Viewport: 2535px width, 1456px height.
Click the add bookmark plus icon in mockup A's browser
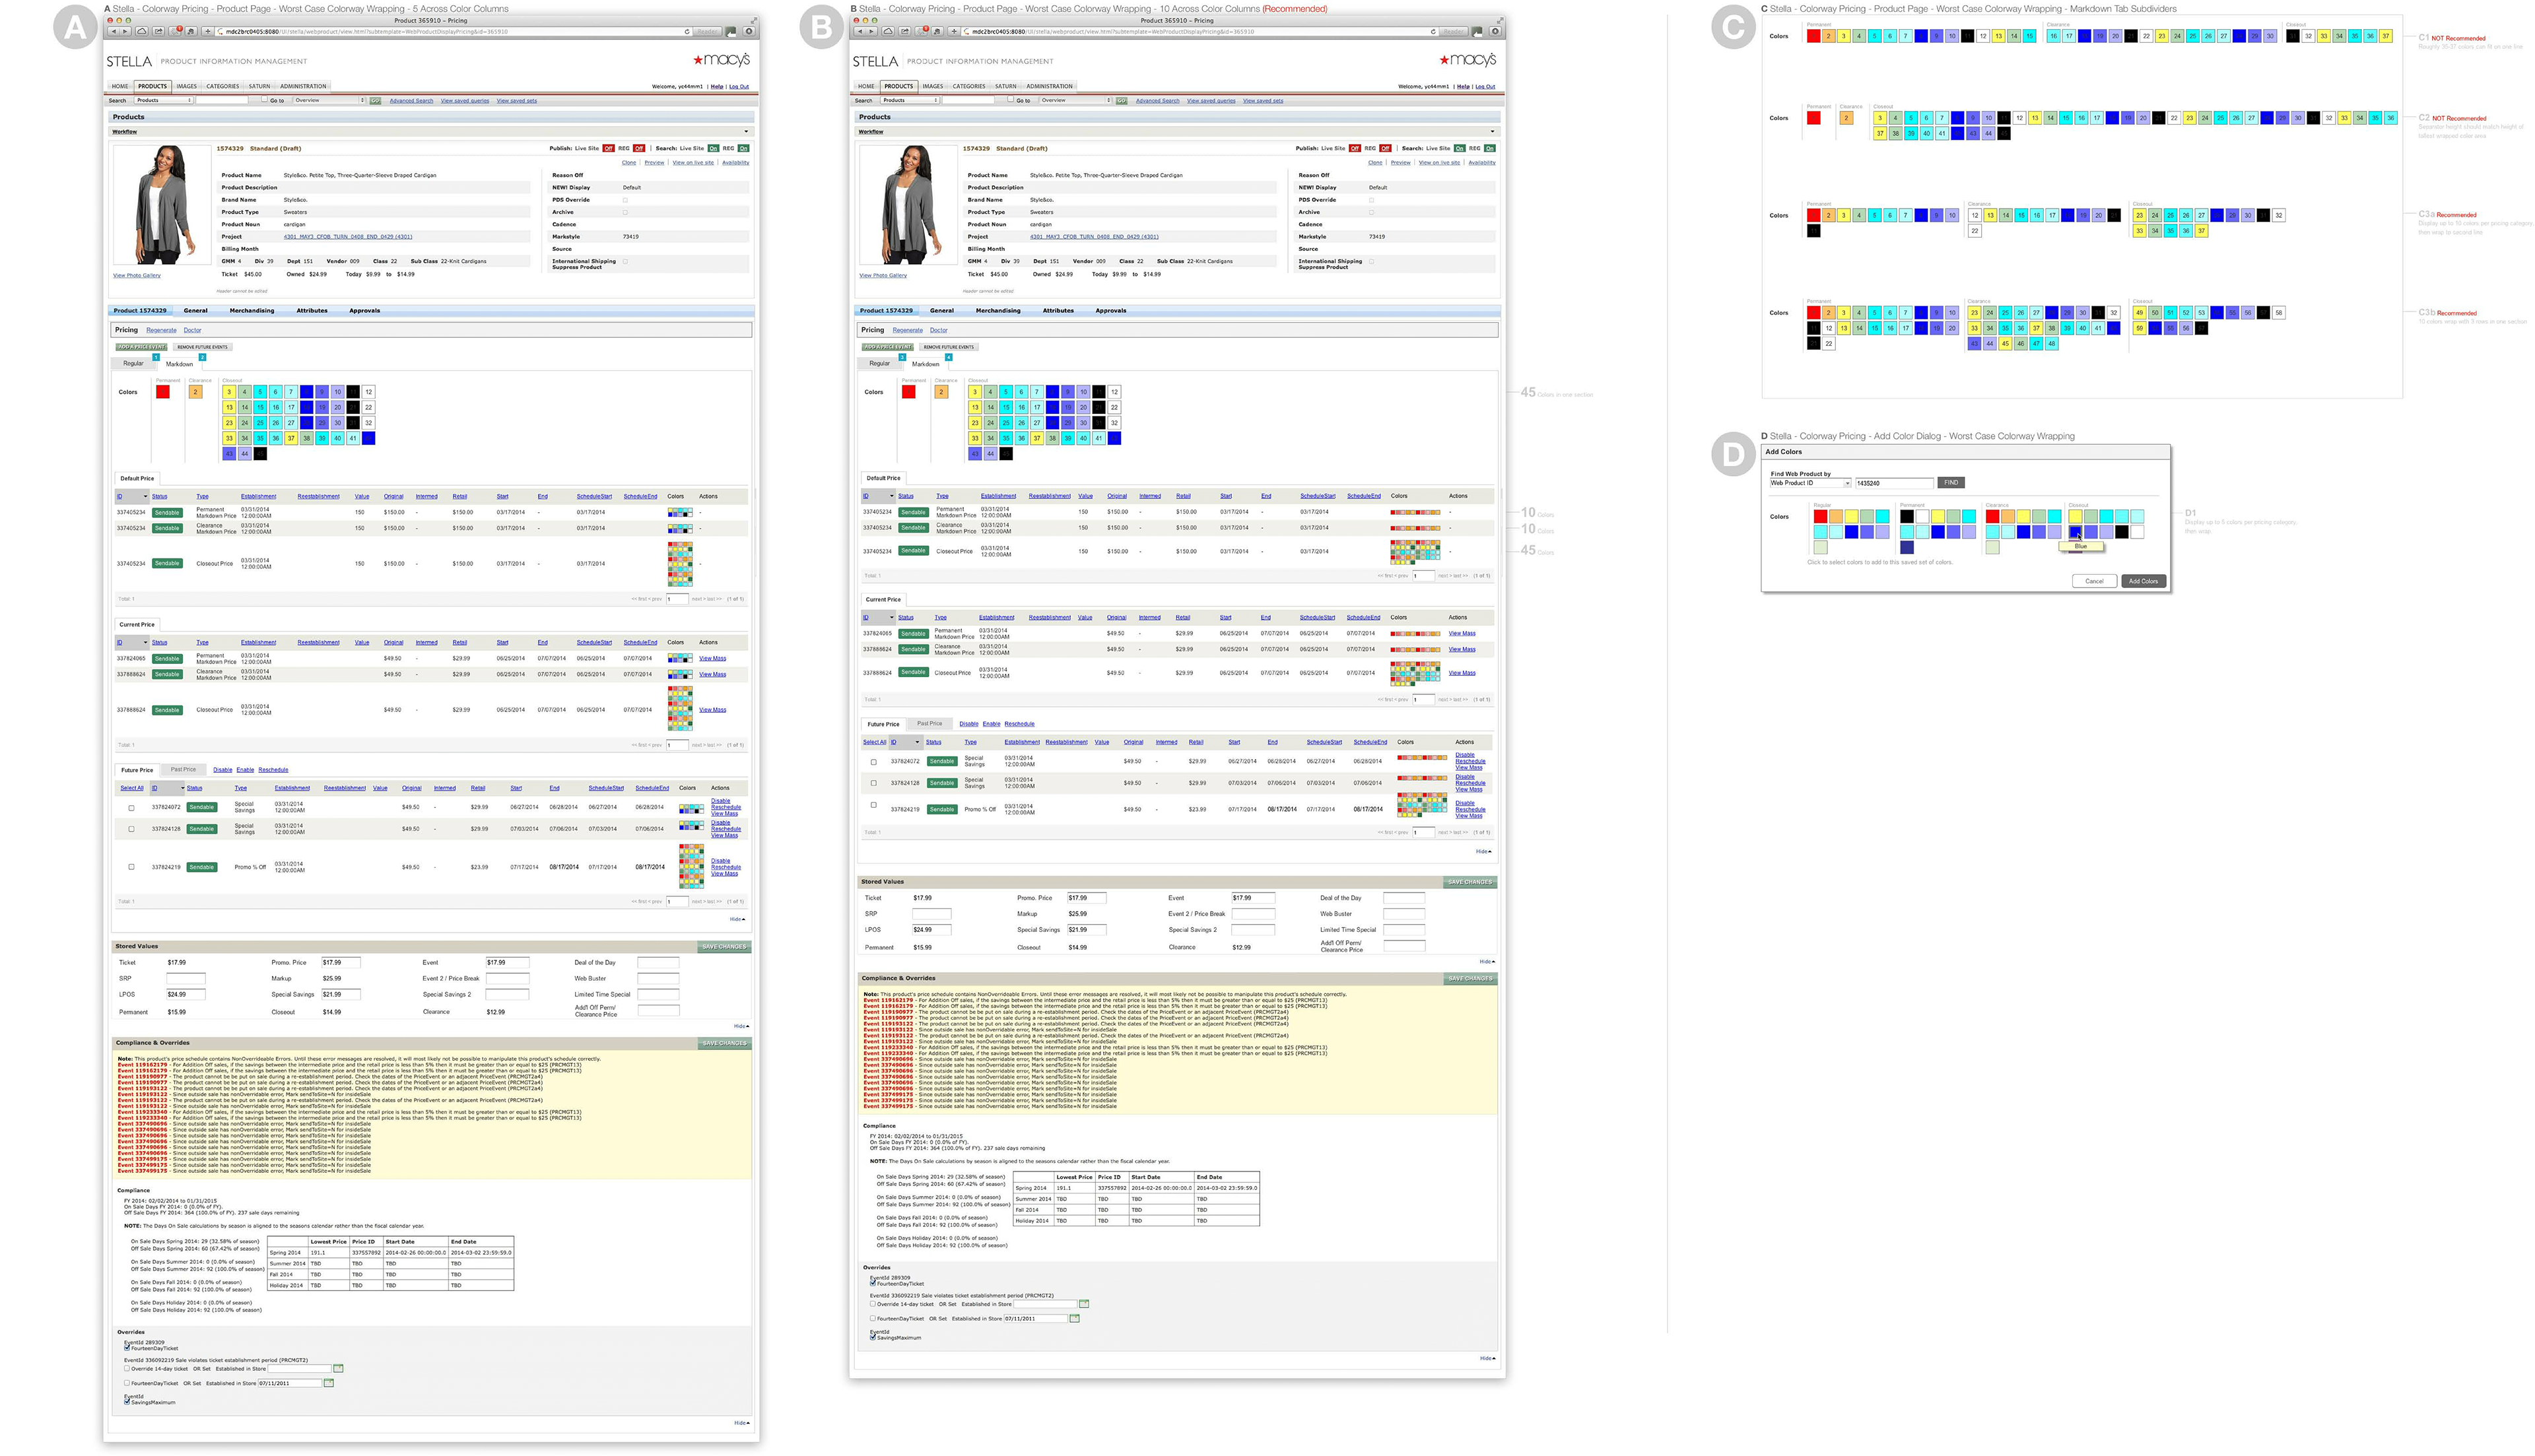(x=208, y=31)
